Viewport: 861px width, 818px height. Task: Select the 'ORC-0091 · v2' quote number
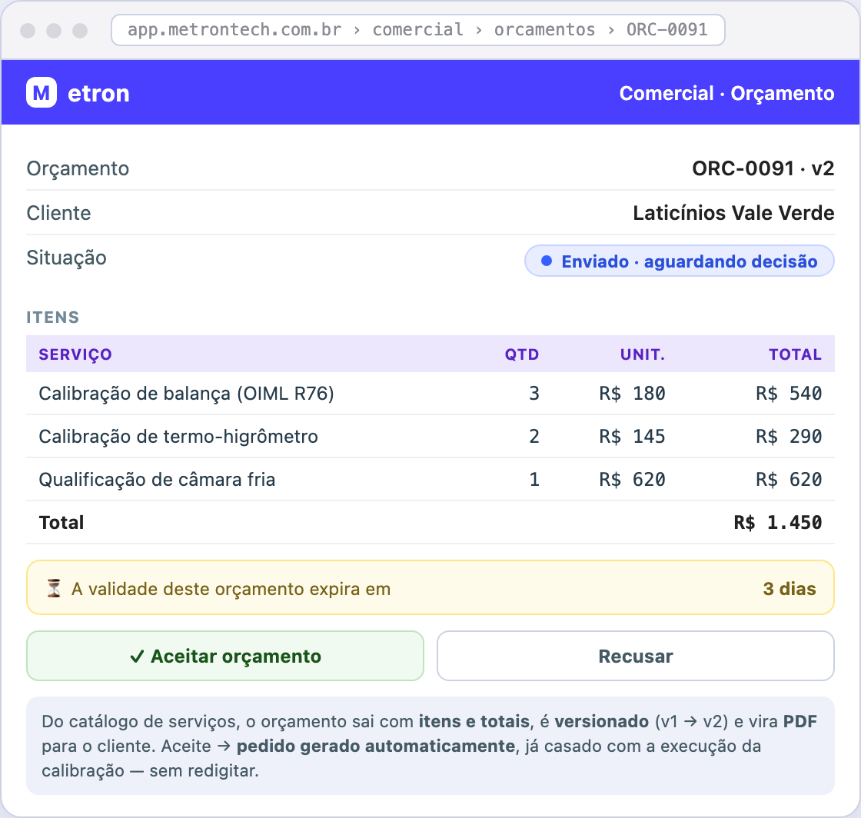tap(763, 168)
